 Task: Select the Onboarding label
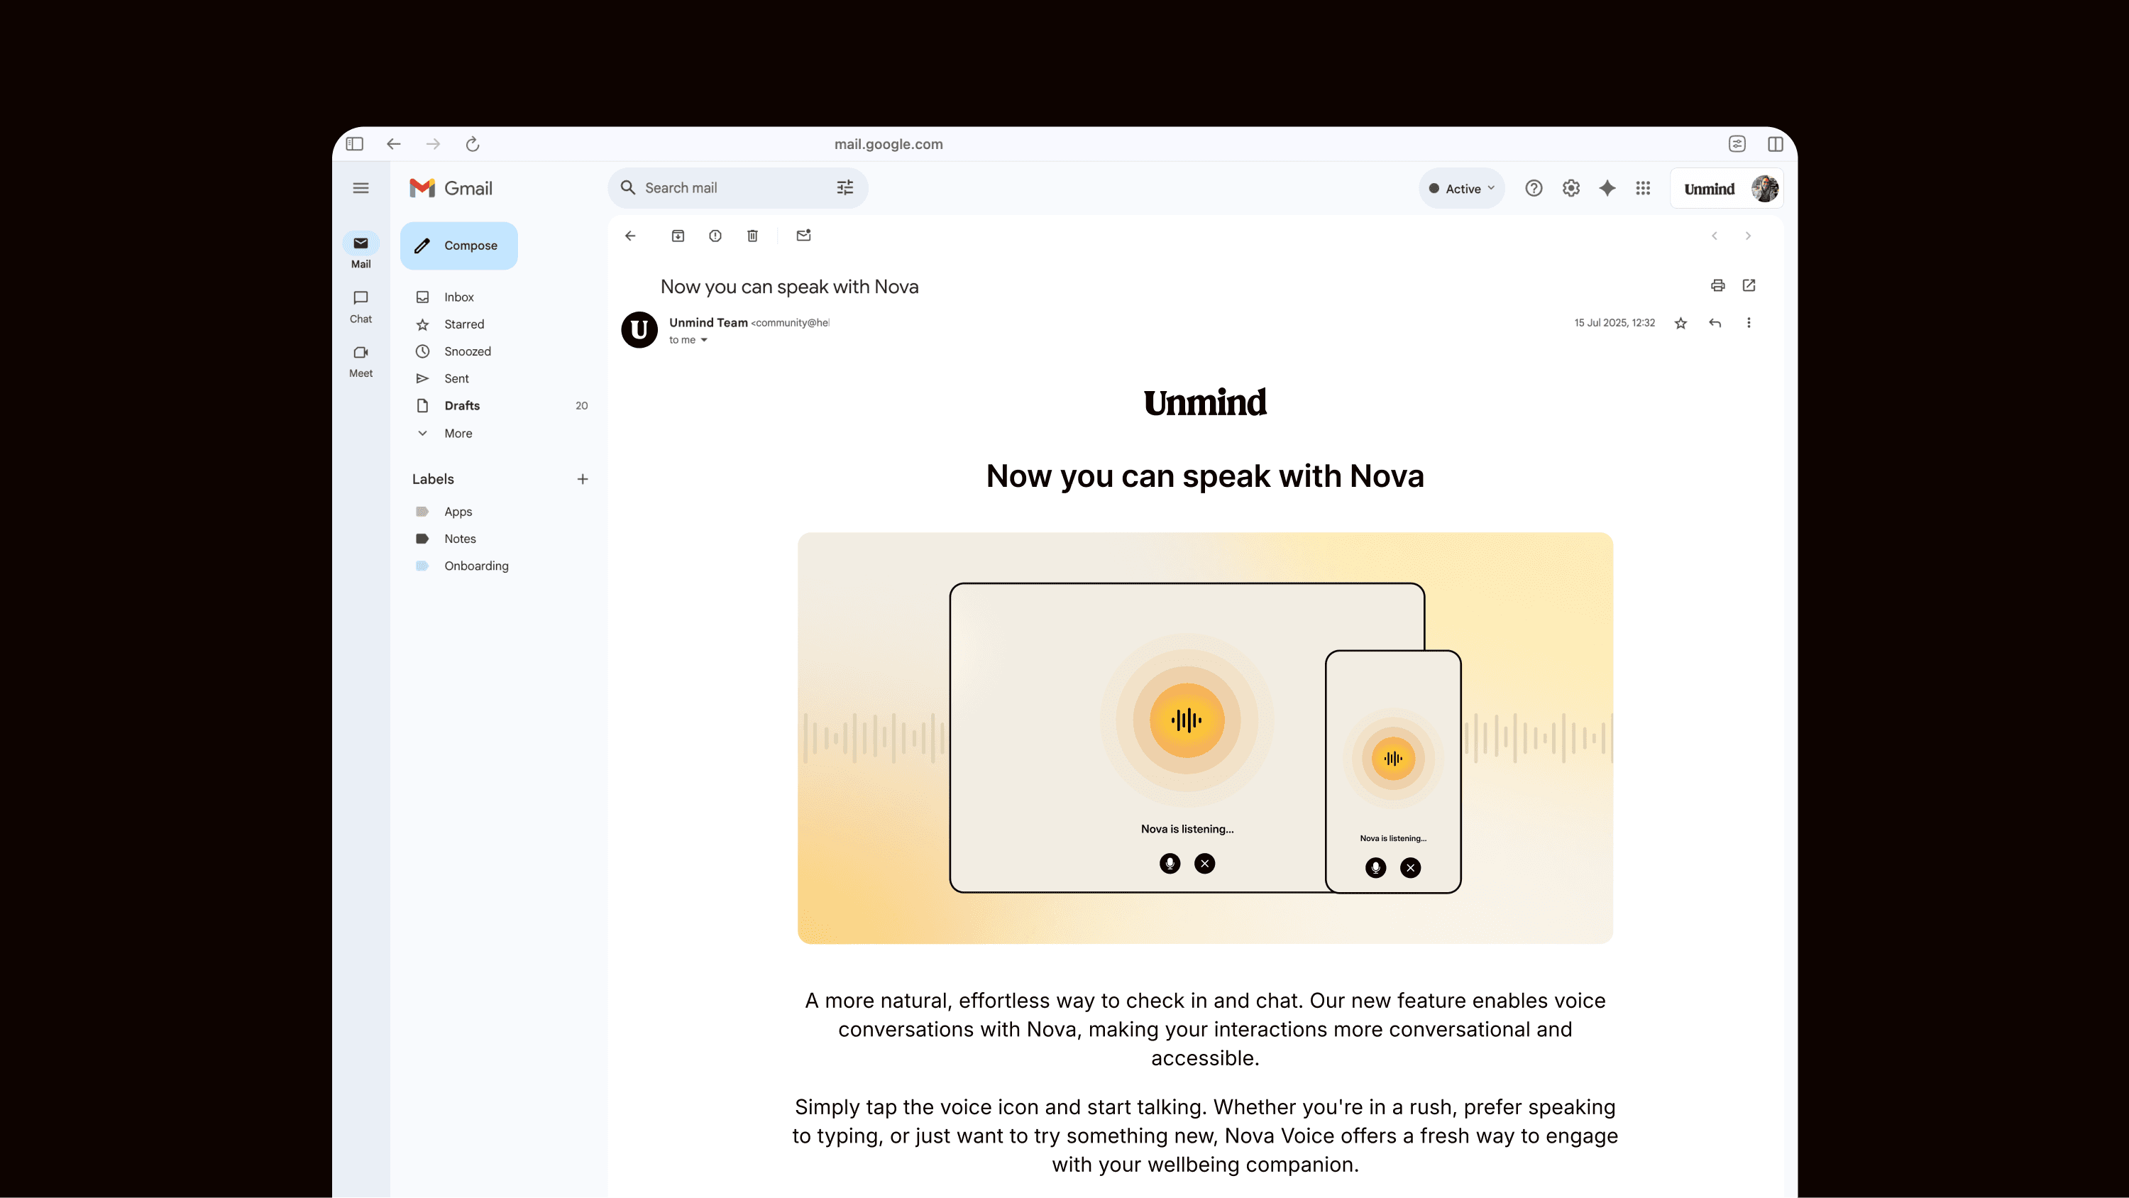tap(476, 566)
